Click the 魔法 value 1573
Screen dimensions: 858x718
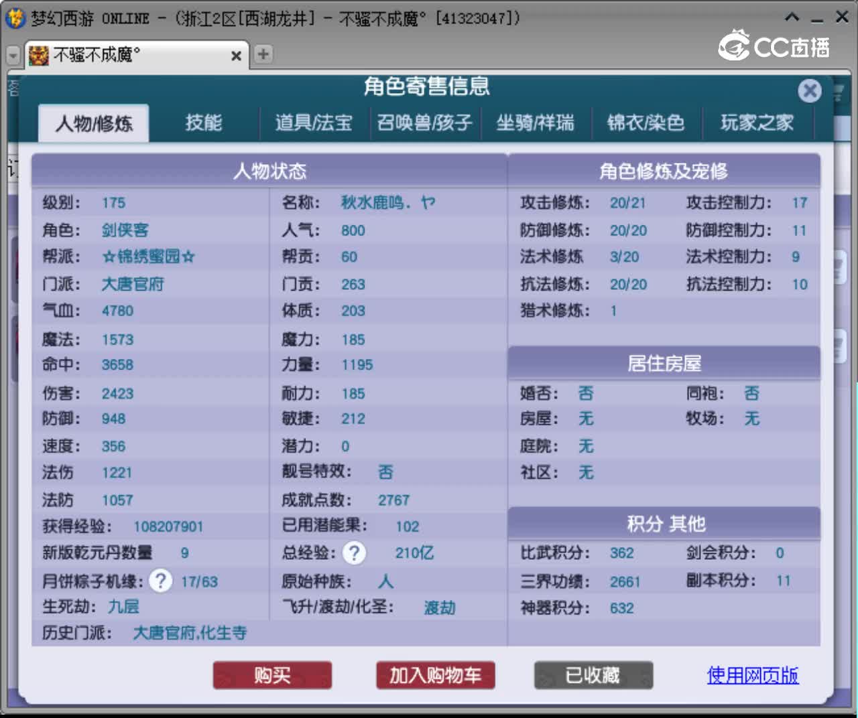pyautogui.click(x=117, y=340)
